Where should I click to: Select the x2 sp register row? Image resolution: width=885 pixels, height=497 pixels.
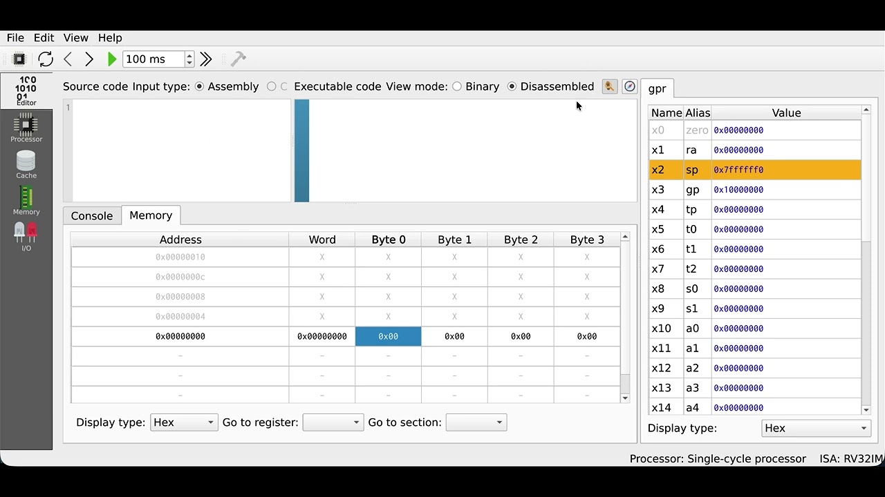point(755,170)
